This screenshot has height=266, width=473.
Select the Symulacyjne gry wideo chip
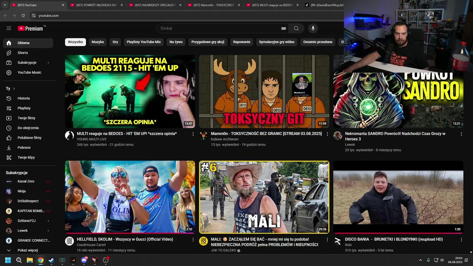tap(277, 42)
